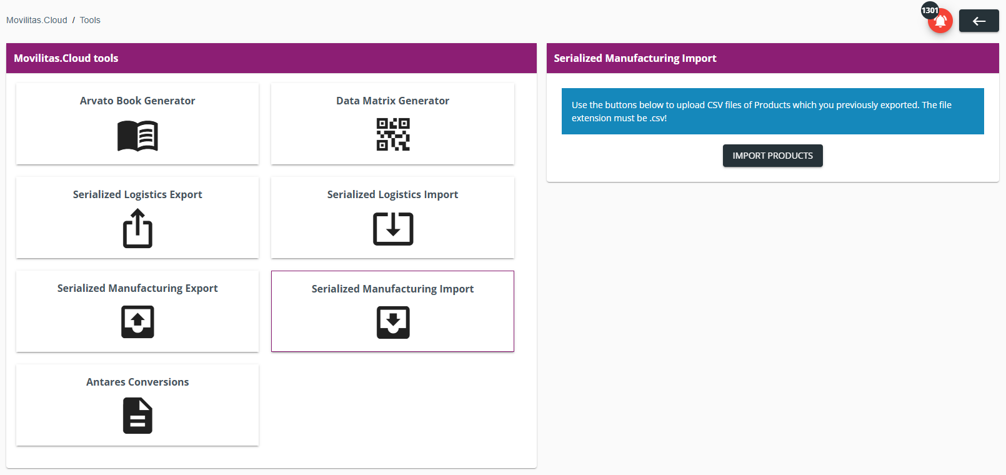The height and width of the screenshot is (475, 1006).
Task: Select the Arvato Book Generator title
Action: pos(137,101)
